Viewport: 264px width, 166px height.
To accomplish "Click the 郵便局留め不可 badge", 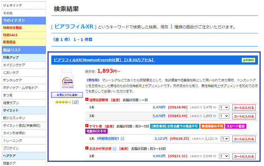I will [x=212, y=126].
